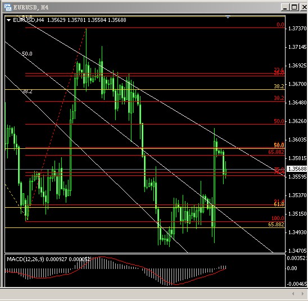Select the yellow 50.0 Fibonacci level label

(279, 145)
